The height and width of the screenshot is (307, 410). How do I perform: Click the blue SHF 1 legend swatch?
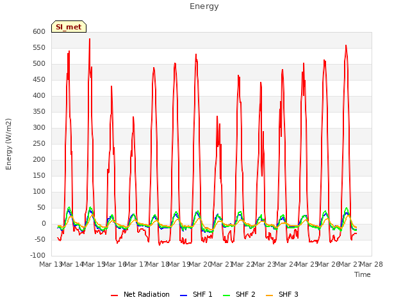tap(184, 295)
